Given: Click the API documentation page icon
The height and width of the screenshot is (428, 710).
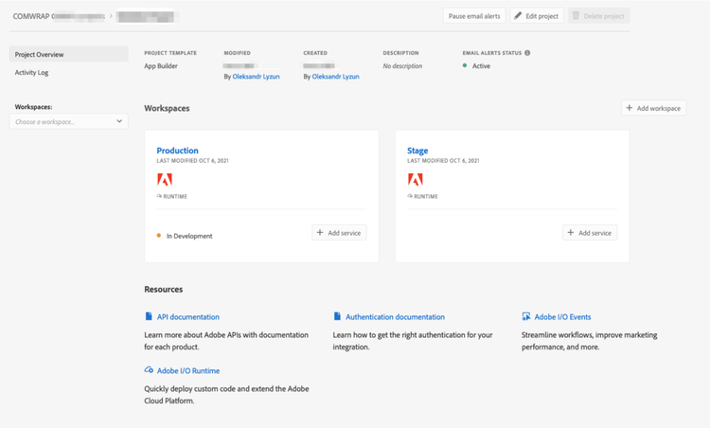Looking at the screenshot, I should (x=149, y=316).
